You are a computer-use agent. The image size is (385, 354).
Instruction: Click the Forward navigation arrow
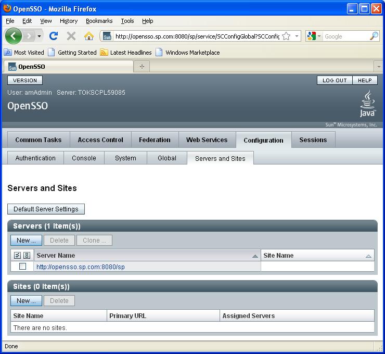tap(29, 36)
